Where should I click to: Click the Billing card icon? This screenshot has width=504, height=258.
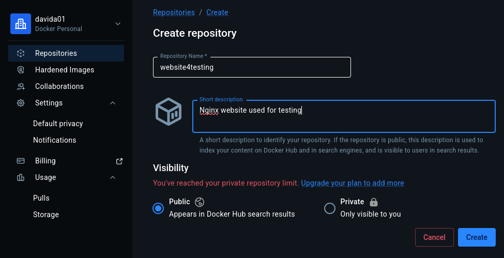tap(21, 161)
